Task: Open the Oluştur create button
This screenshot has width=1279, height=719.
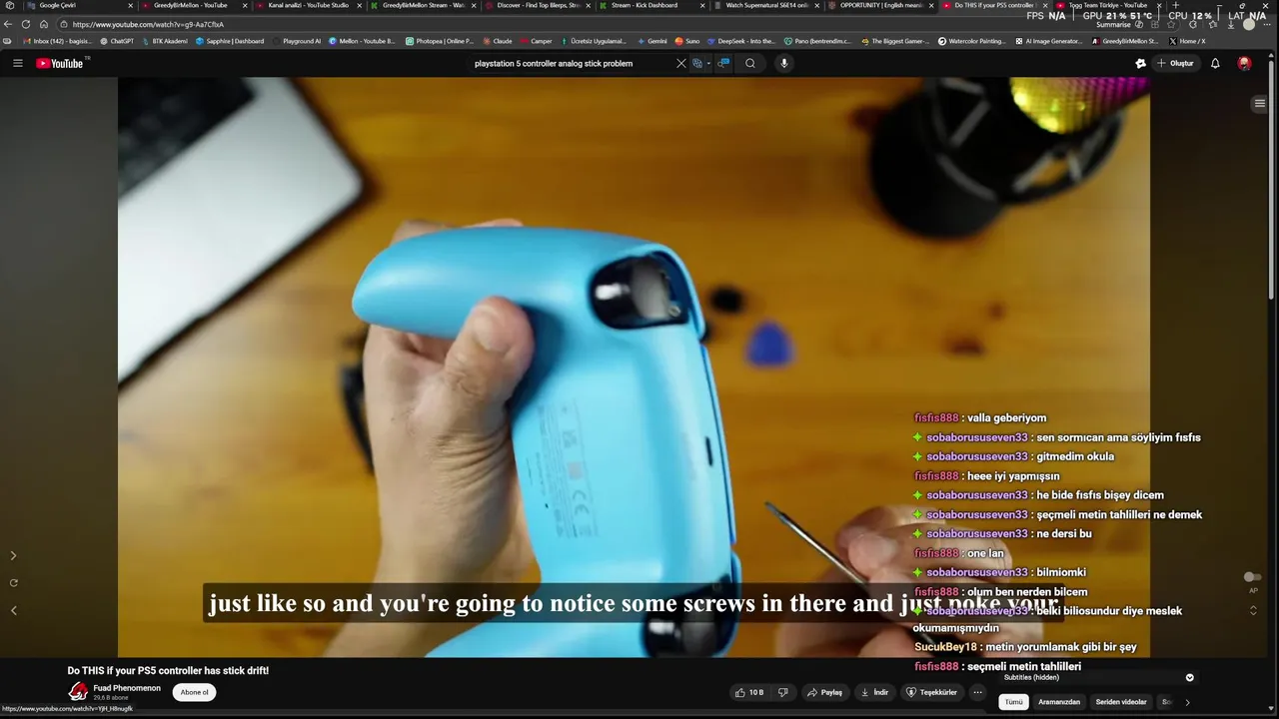Action: point(1176,63)
